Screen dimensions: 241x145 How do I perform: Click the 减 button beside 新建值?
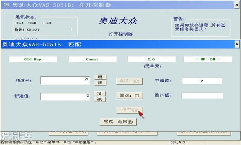pos(100,99)
